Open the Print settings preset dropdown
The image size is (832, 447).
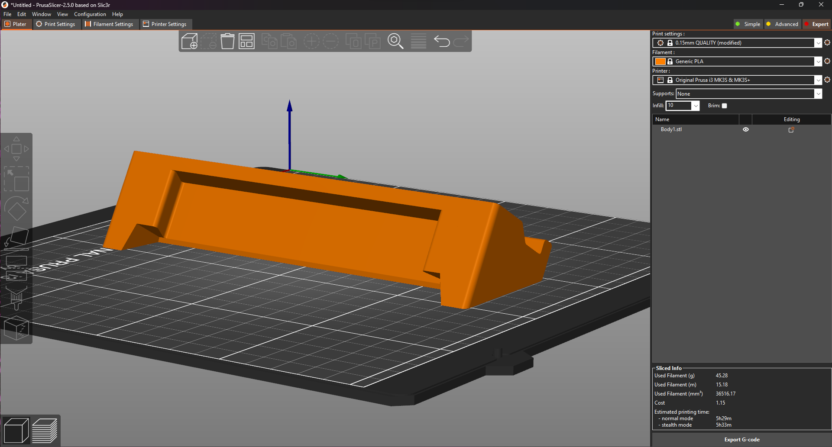(x=818, y=43)
